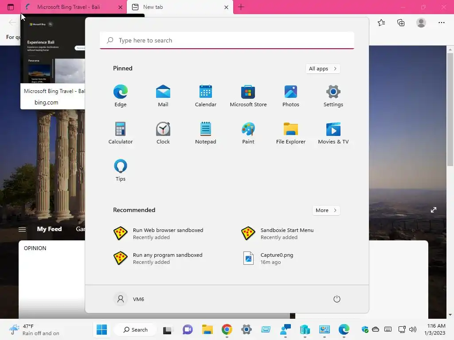Screen dimensions: 454x340
Task: Open a new browser tab
Action: pyautogui.click(x=241, y=7)
